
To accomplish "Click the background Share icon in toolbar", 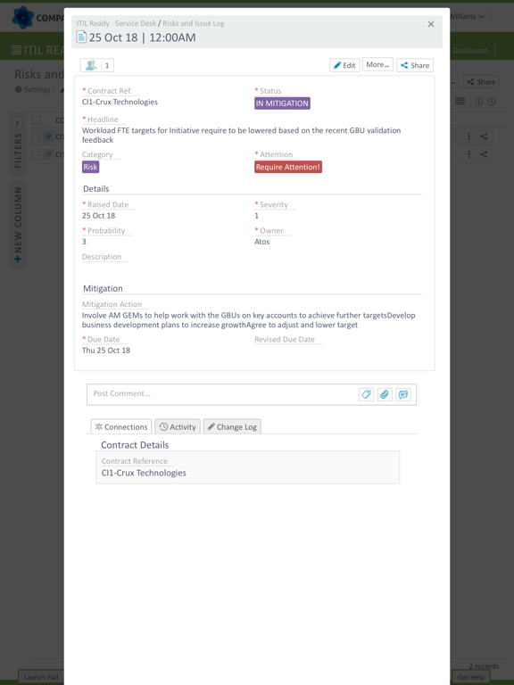I will point(481,82).
